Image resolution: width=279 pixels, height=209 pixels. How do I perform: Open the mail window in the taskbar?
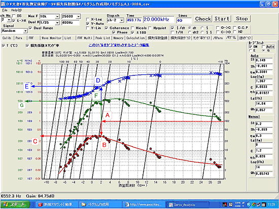[57, 205]
